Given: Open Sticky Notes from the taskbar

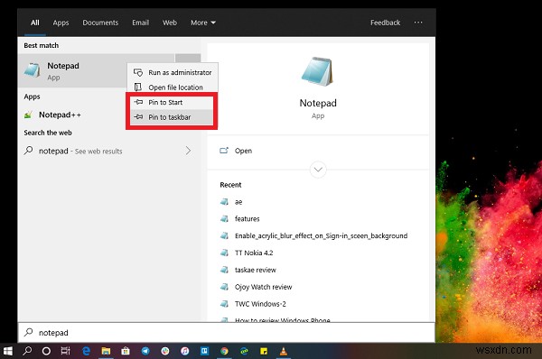Looking at the screenshot, I should tap(264, 351).
